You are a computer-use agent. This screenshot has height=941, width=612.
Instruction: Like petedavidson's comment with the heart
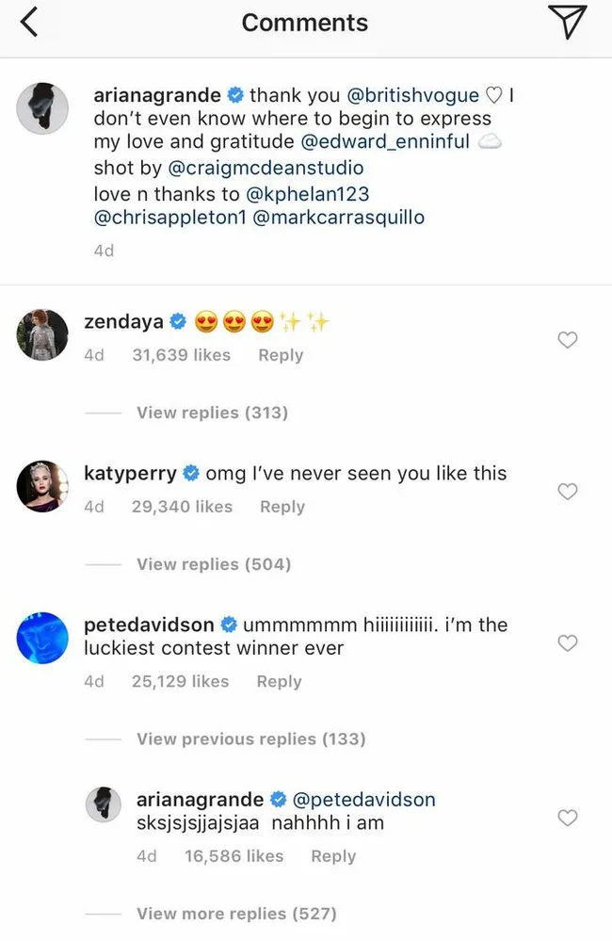click(x=568, y=643)
